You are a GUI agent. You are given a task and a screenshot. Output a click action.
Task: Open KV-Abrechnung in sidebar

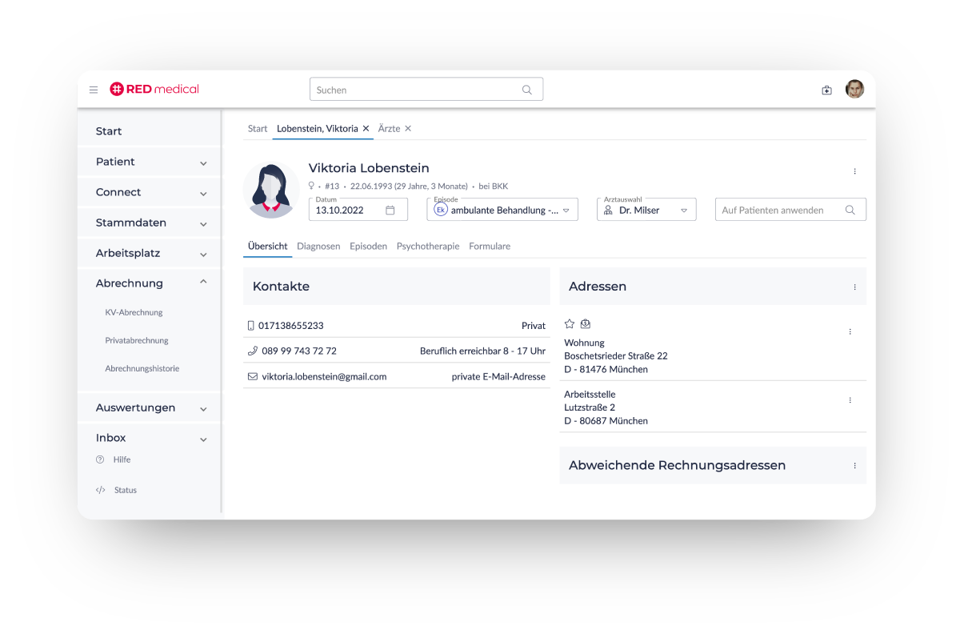[x=134, y=313]
